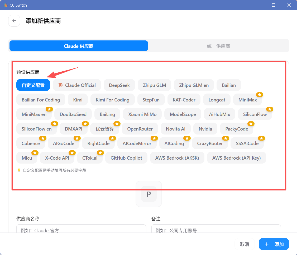Choose the Cubence preset
This screenshot has width=297, height=255.
pos(31,143)
